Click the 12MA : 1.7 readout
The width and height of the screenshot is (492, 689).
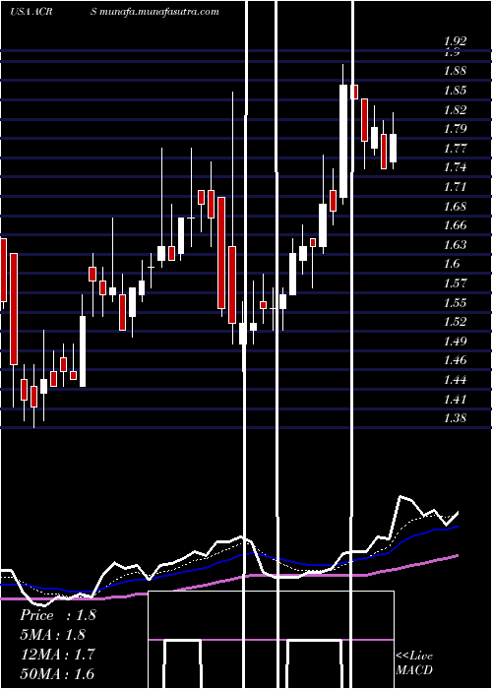[x=57, y=654]
